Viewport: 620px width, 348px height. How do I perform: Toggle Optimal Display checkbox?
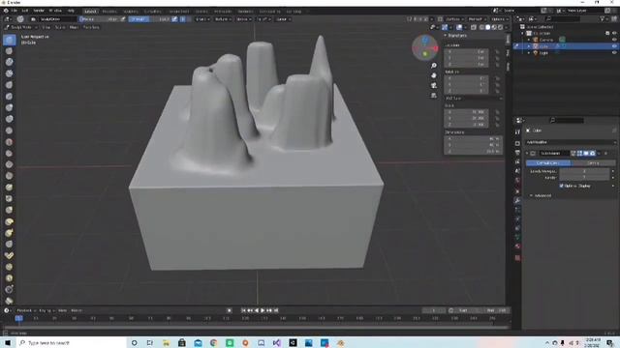pyautogui.click(x=562, y=186)
